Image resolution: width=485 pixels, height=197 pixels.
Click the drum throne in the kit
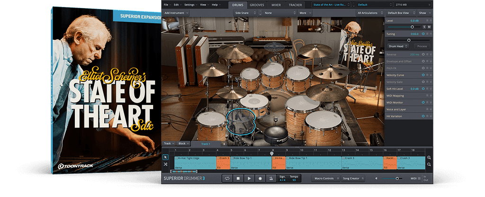coord(276,134)
